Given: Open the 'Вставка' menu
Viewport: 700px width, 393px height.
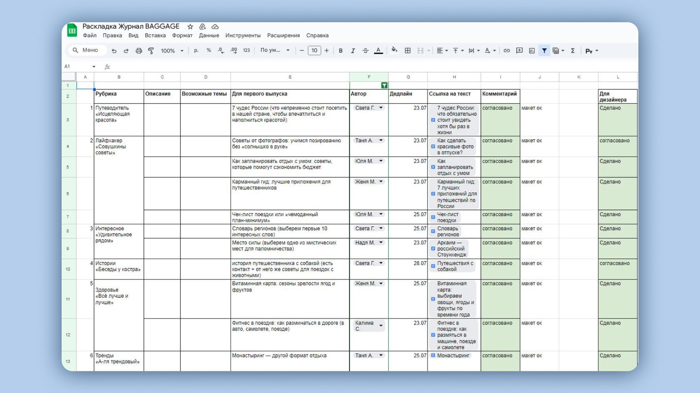Looking at the screenshot, I should 155,35.
